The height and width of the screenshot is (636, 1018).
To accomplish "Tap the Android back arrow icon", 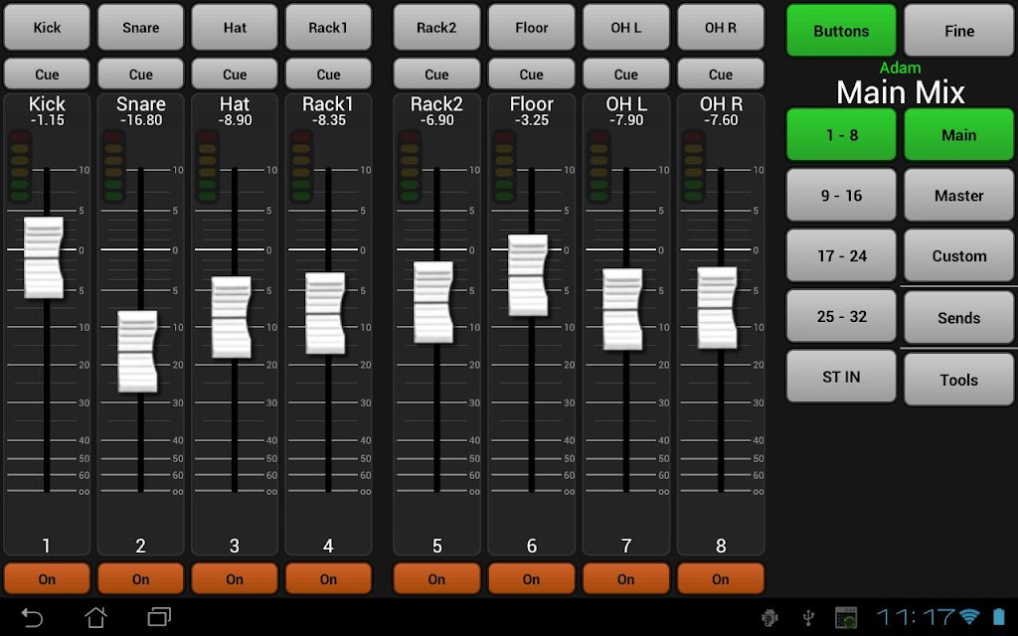I will pyautogui.click(x=31, y=617).
